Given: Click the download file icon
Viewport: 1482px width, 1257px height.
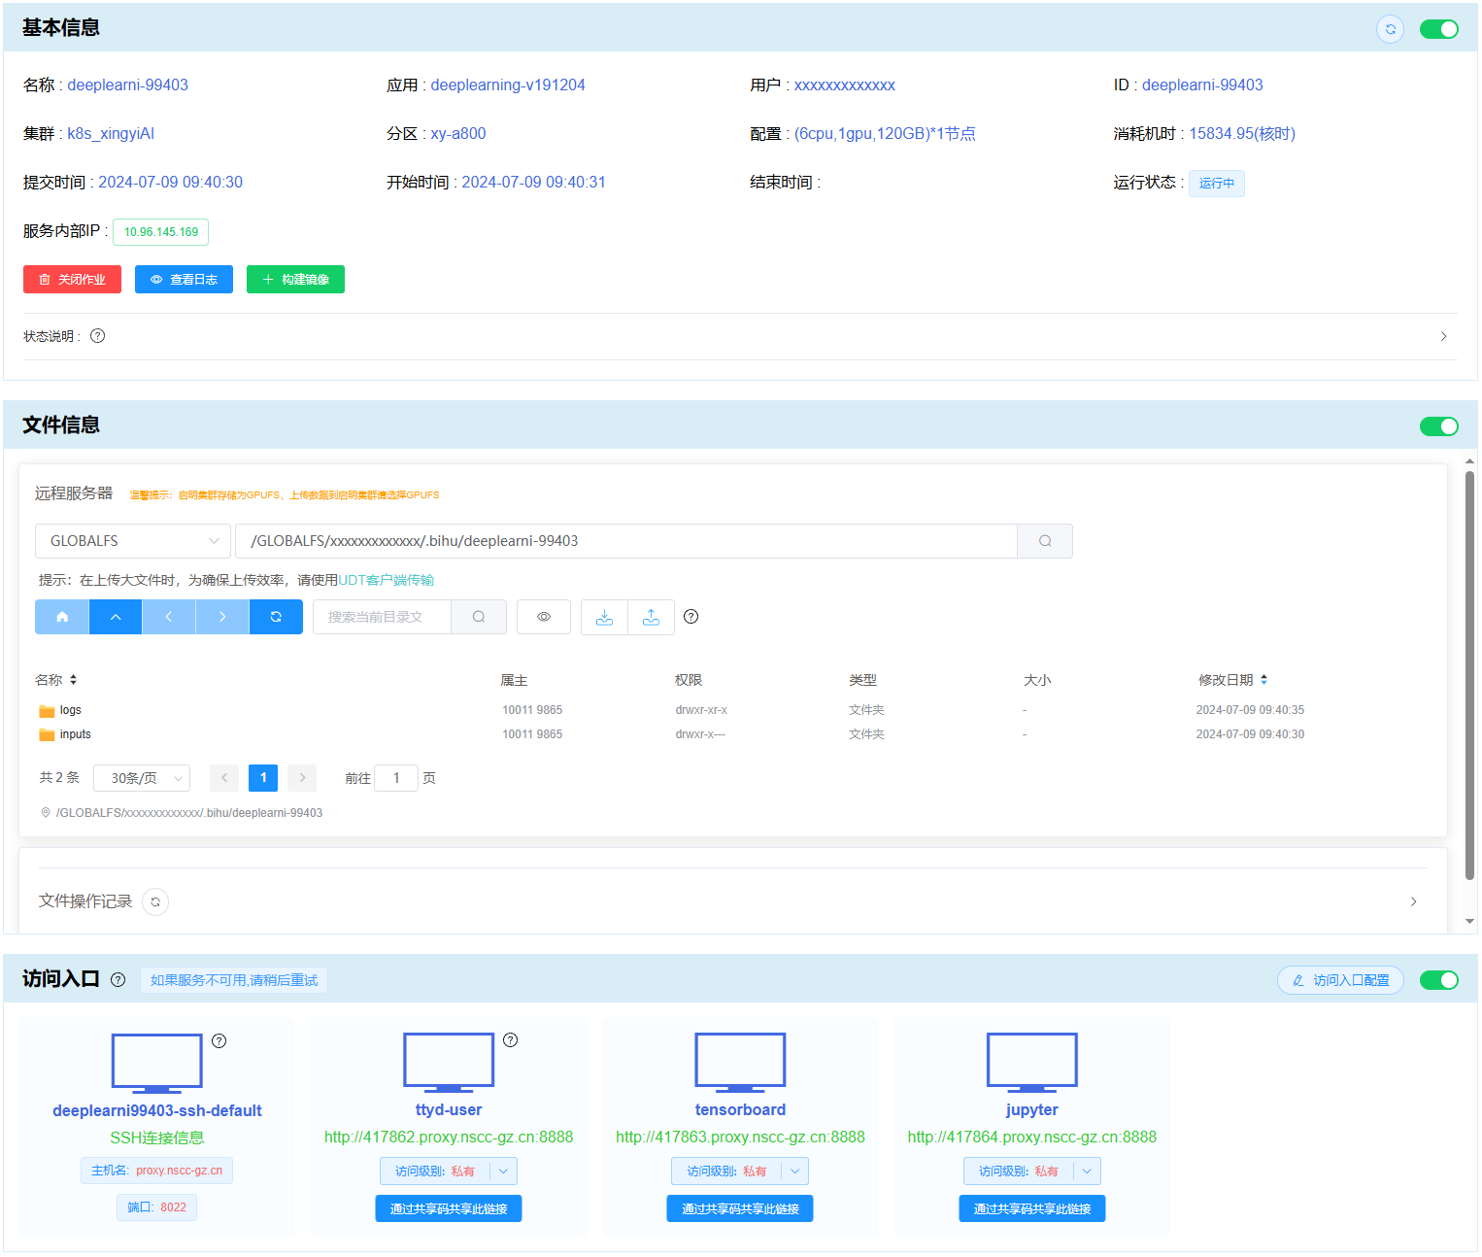Looking at the screenshot, I should pyautogui.click(x=604, y=617).
